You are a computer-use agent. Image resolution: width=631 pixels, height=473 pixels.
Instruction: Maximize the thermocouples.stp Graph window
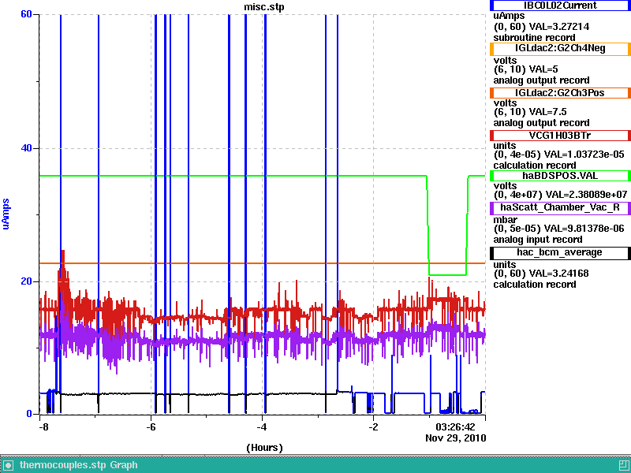click(x=623, y=465)
